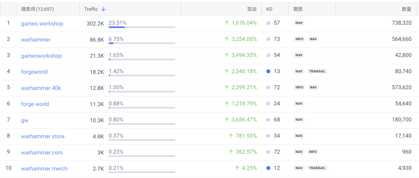Sort by the KD column header
419x178 pixels.
269,9
